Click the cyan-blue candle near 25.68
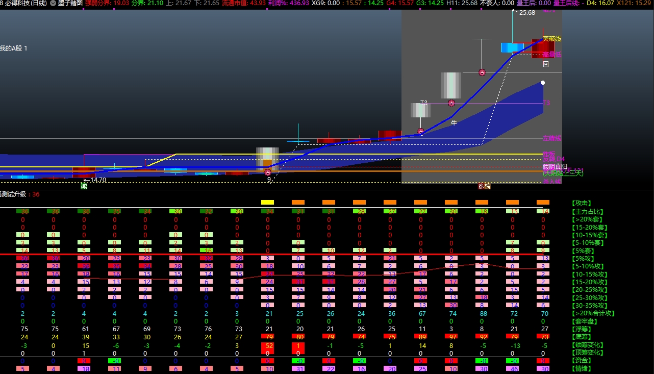654x374 pixels. coord(512,47)
